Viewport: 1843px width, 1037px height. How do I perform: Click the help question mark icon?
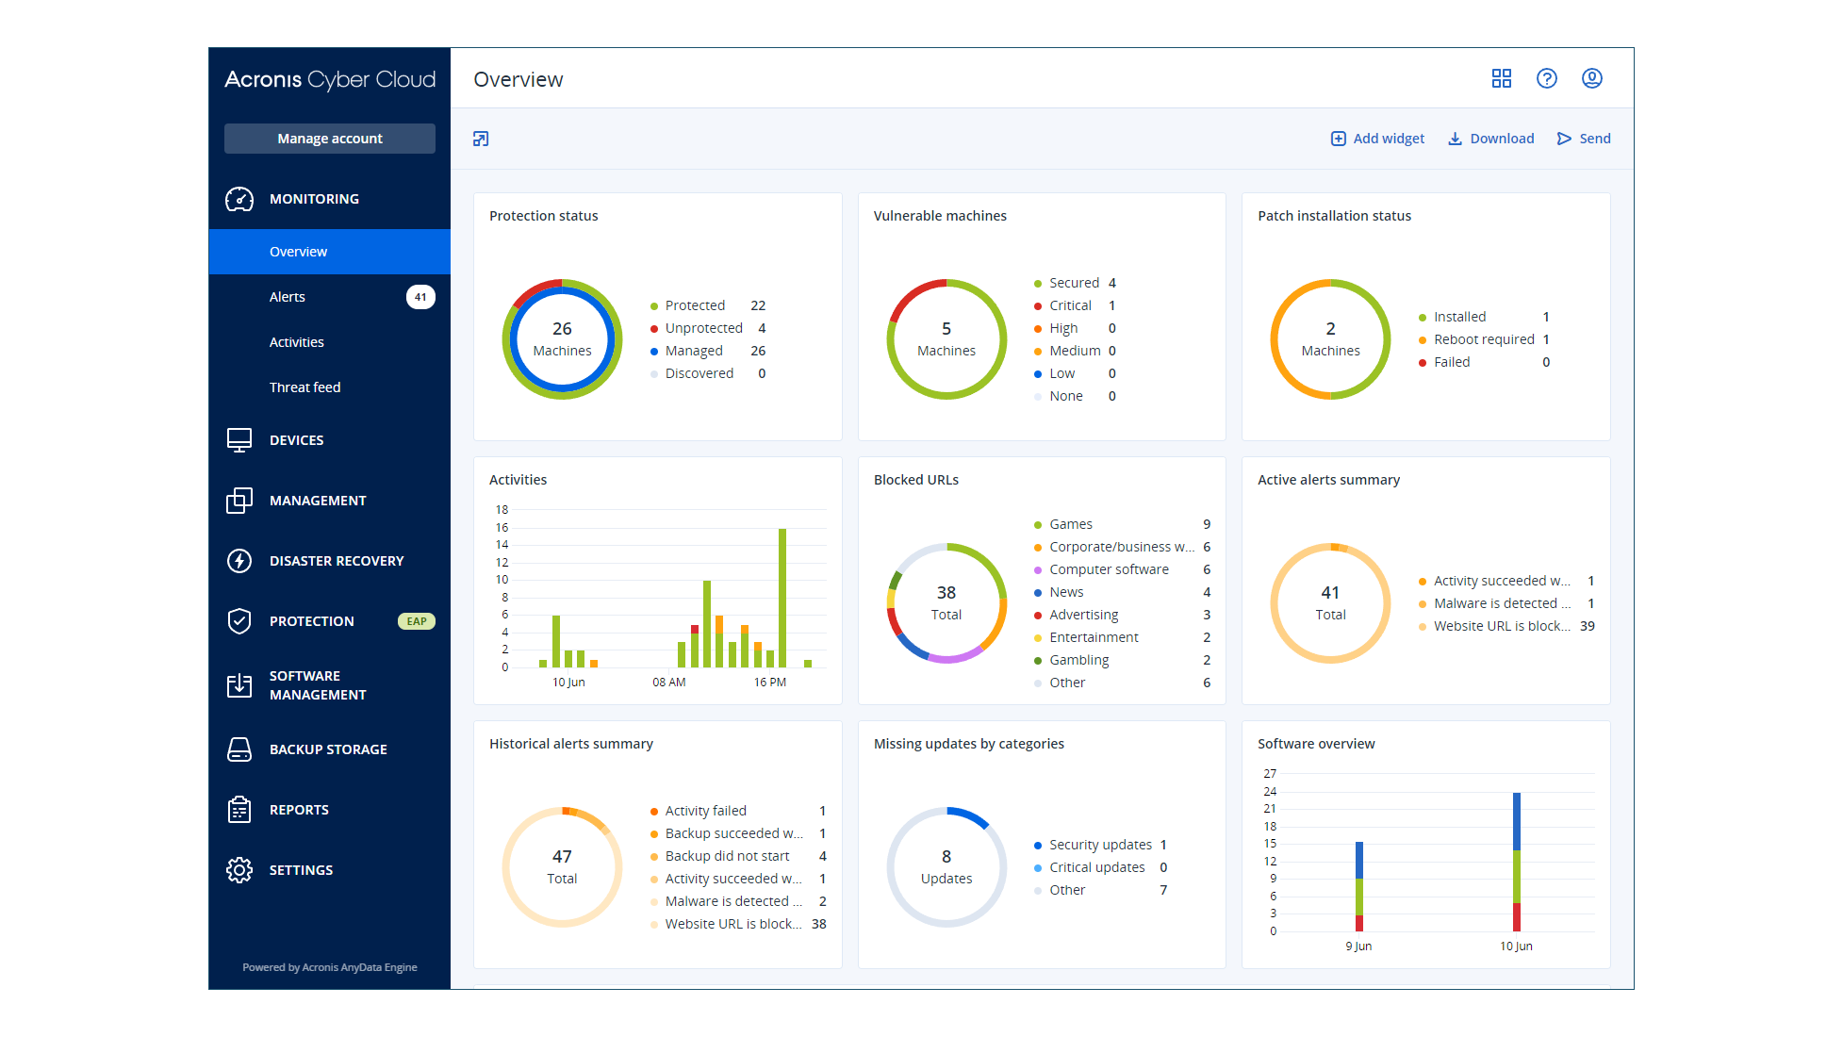[x=1547, y=79]
